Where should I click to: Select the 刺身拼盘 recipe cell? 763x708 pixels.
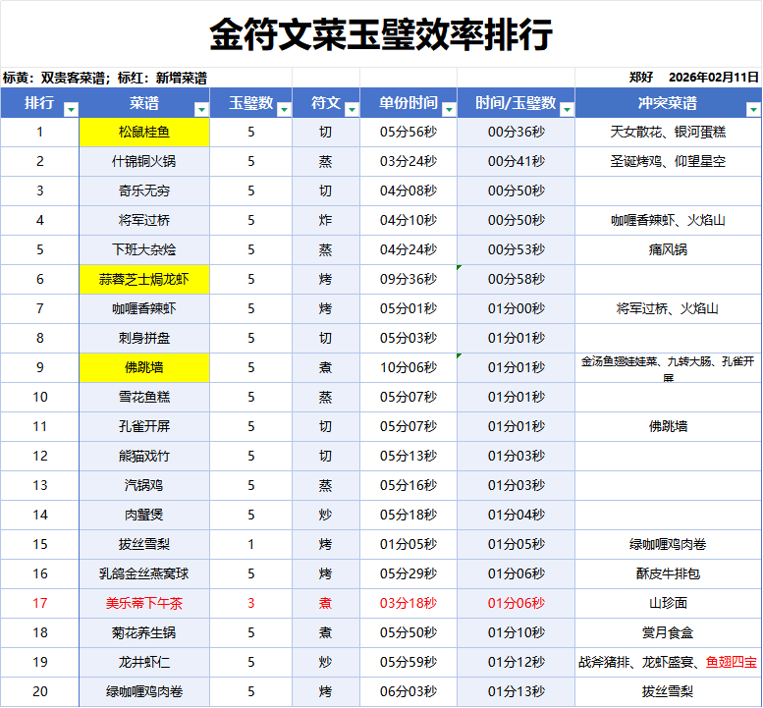[144, 338]
